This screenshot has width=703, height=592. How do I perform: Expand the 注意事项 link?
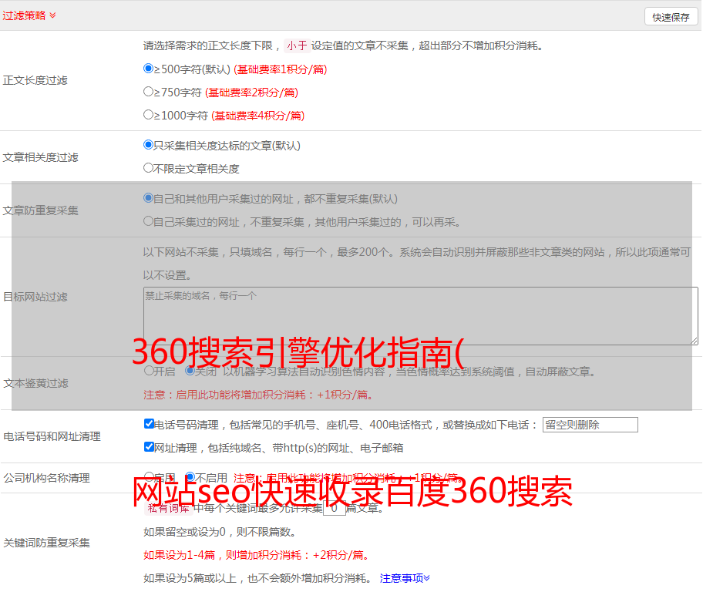(405, 578)
